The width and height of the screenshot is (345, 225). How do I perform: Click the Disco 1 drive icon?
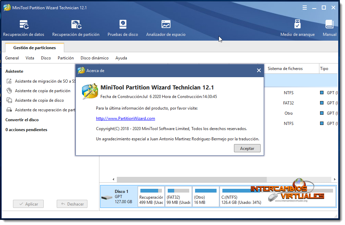[107, 197]
